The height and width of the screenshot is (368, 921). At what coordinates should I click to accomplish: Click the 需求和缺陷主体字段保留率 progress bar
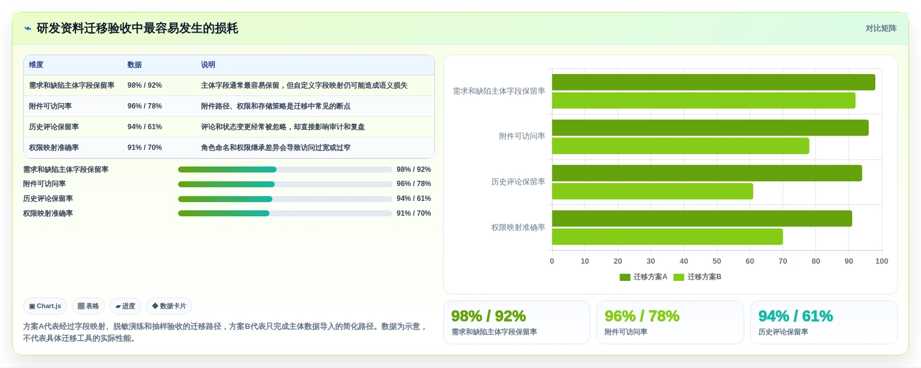[285, 169]
